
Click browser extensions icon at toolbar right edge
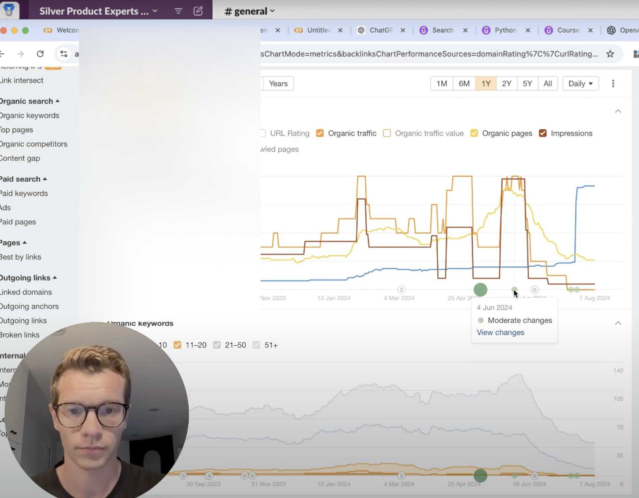(636, 54)
